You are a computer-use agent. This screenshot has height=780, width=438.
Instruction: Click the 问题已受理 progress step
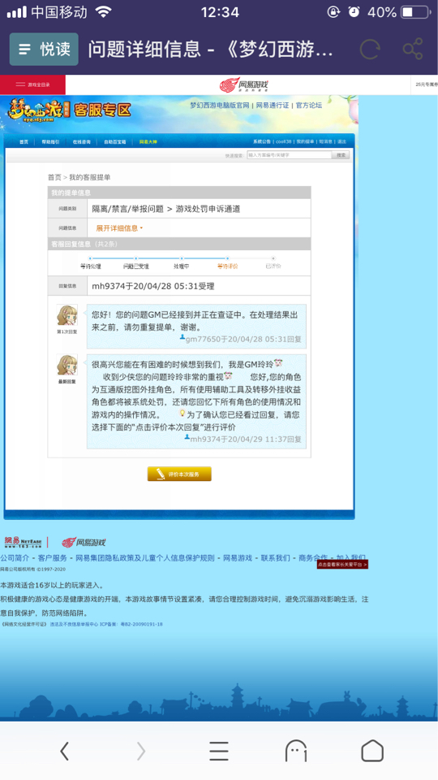136,266
